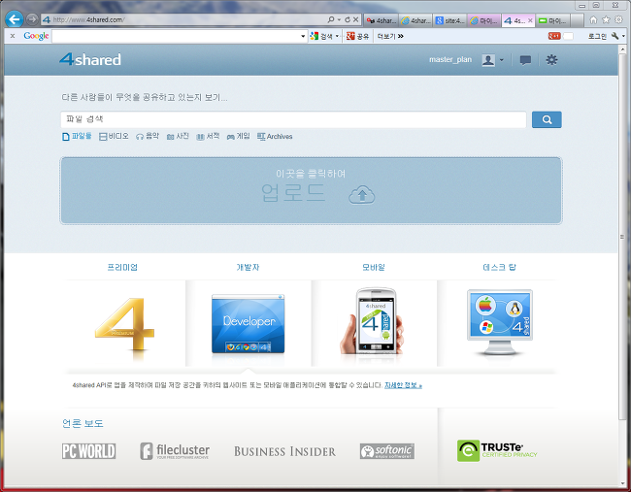Open the user profile avatar icon
Screen dimensions: 631x492
click(x=488, y=60)
